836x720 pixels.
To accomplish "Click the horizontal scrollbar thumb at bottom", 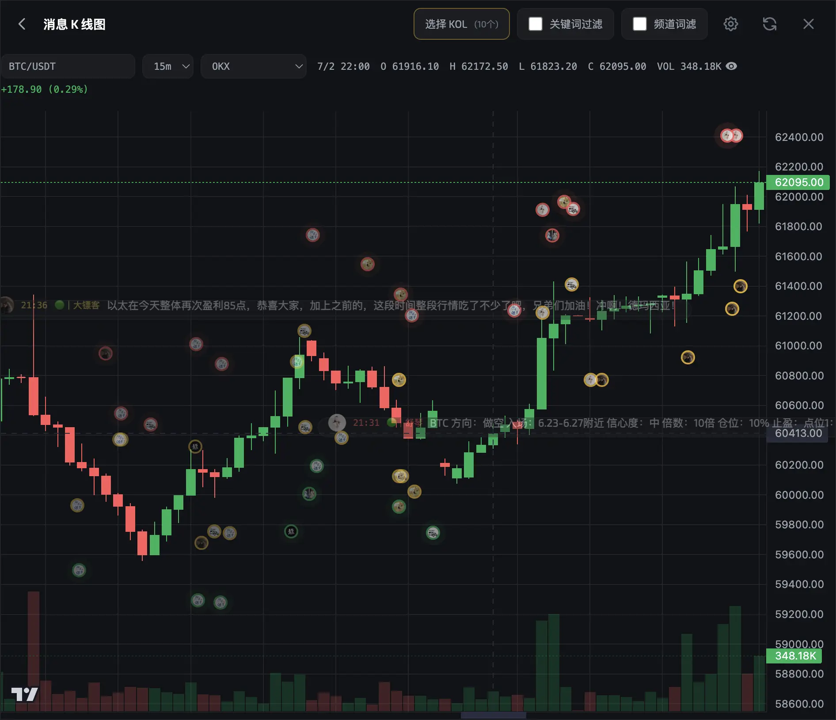I will [493, 715].
